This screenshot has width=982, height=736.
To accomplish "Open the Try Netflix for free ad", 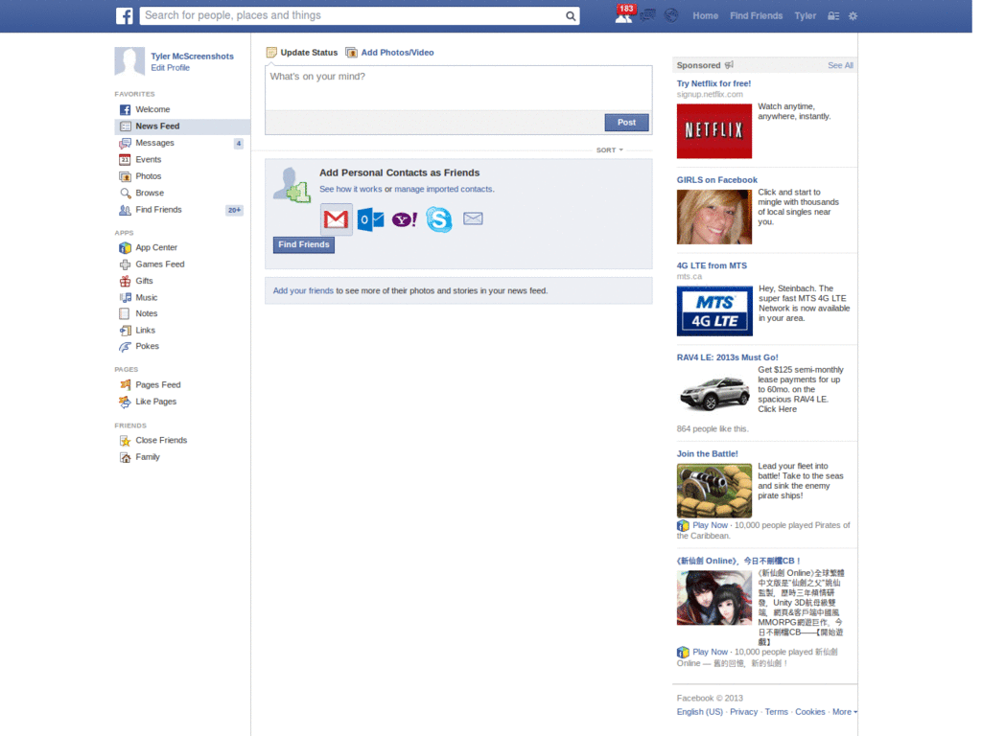I will click(x=713, y=84).
